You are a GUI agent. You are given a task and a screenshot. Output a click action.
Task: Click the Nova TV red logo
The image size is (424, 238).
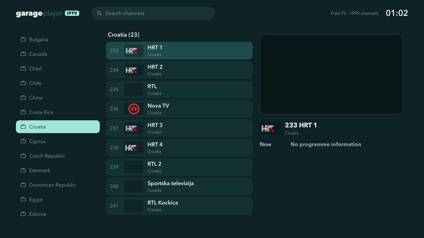(x=134, y=109)
